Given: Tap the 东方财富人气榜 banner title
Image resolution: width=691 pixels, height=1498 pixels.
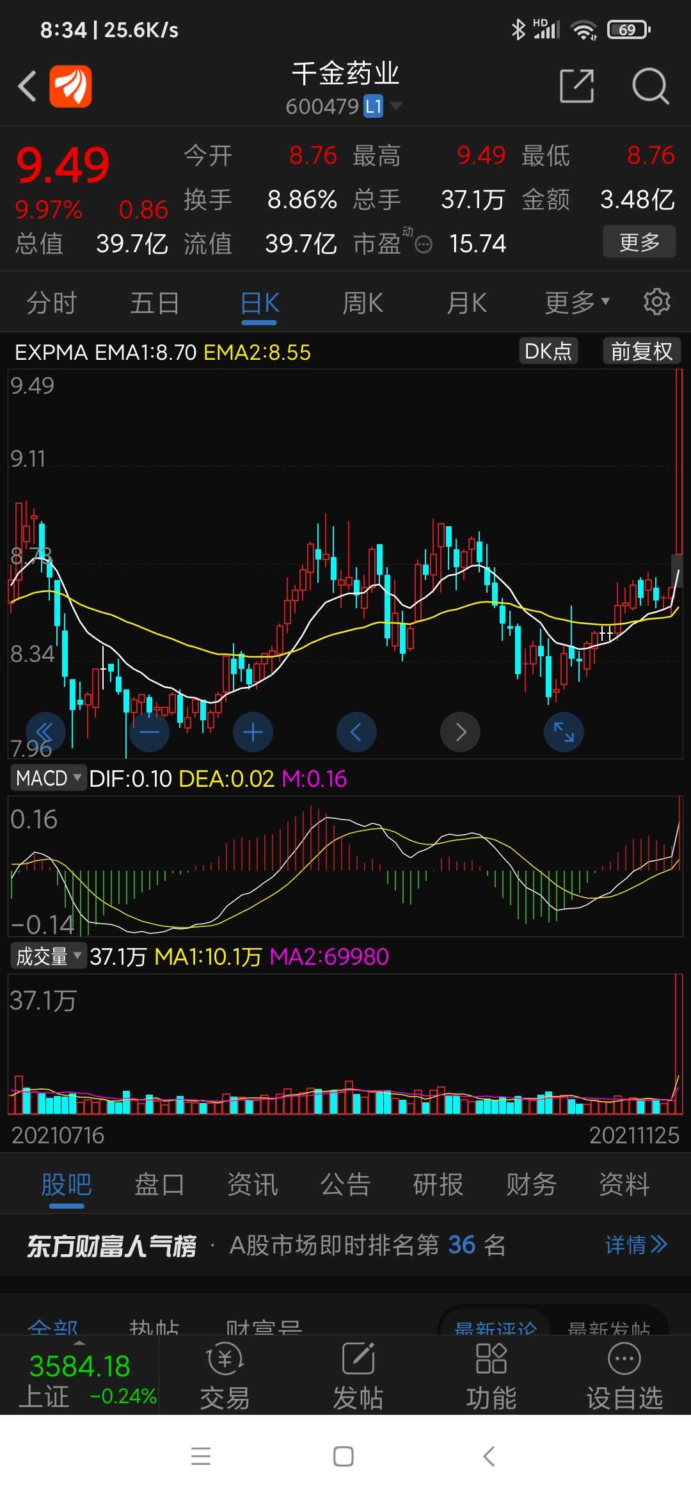Looking at the screenshot, I should click(x=111, y=1246).
